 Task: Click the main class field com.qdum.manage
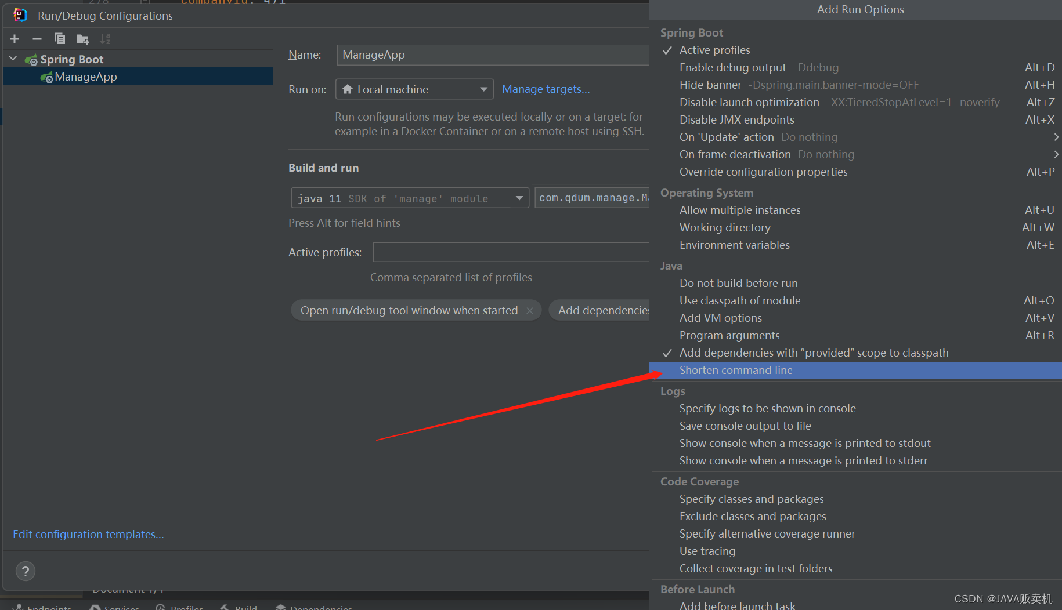pyautogui.click(x=592, y=198)
